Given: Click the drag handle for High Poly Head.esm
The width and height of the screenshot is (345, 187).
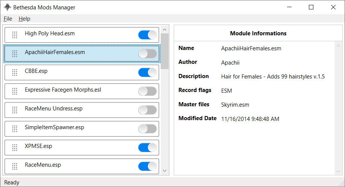Looking at the screenshot, I should (x=15, y=35).
